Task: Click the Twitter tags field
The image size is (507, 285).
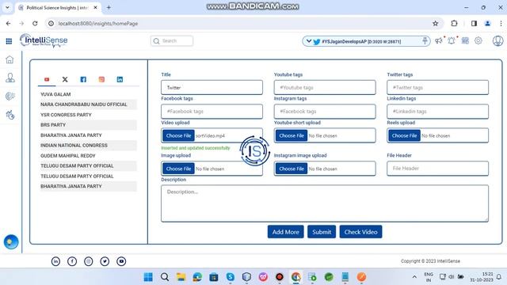Action: 437,88
